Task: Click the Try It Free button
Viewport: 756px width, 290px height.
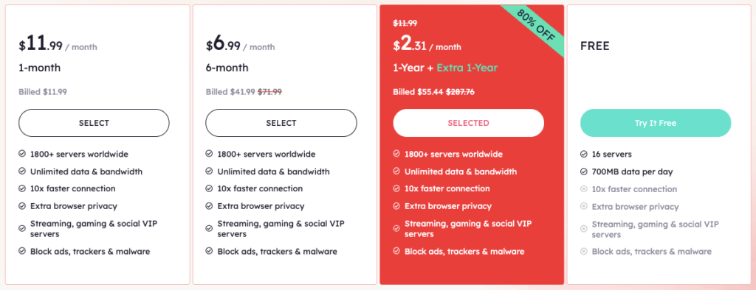Action: pyautogui.click(x=656, y=123)
